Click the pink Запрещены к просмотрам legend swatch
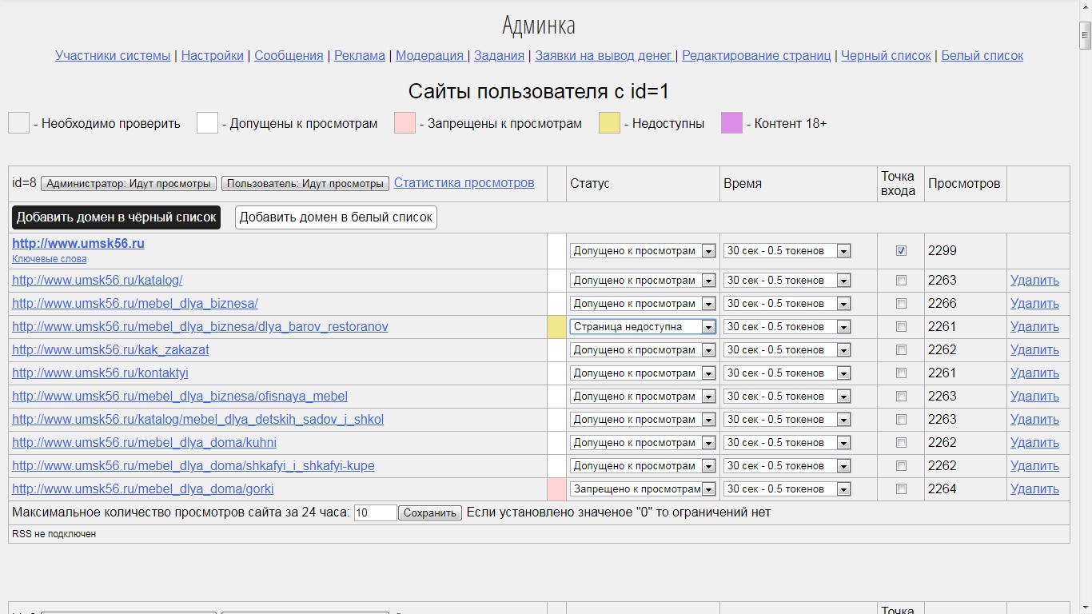Viewport: 1092px width, 614px height. [405, 123]
